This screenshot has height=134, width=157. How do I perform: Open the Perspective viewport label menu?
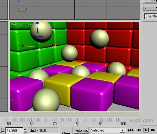click(21, 24)
